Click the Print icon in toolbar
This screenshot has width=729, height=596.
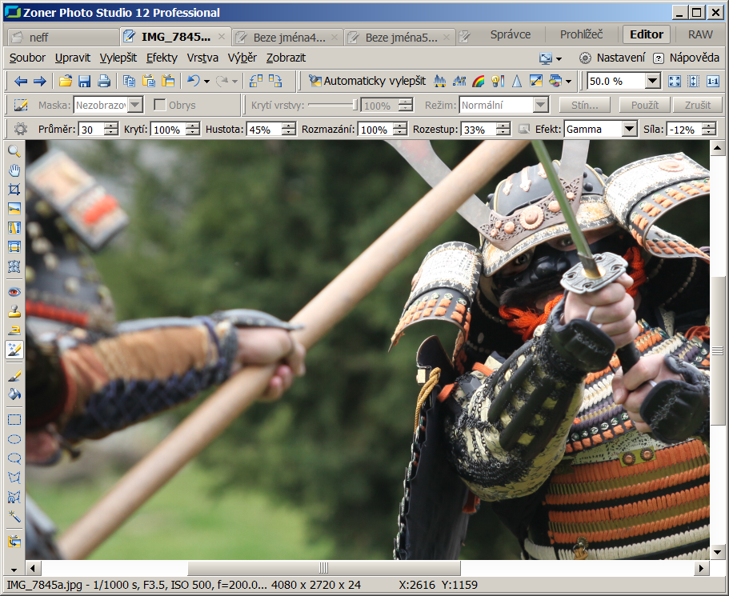pyautogui.click(x=104, y=81)
